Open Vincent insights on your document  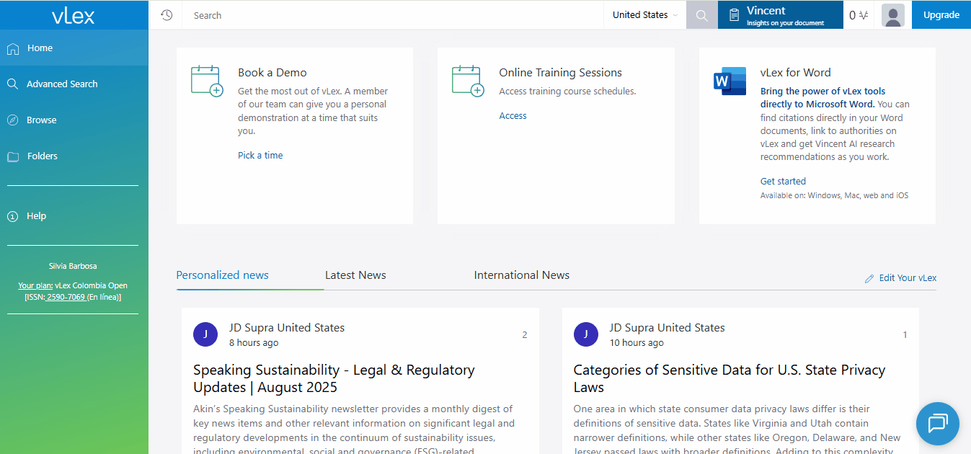click(780, 15)
